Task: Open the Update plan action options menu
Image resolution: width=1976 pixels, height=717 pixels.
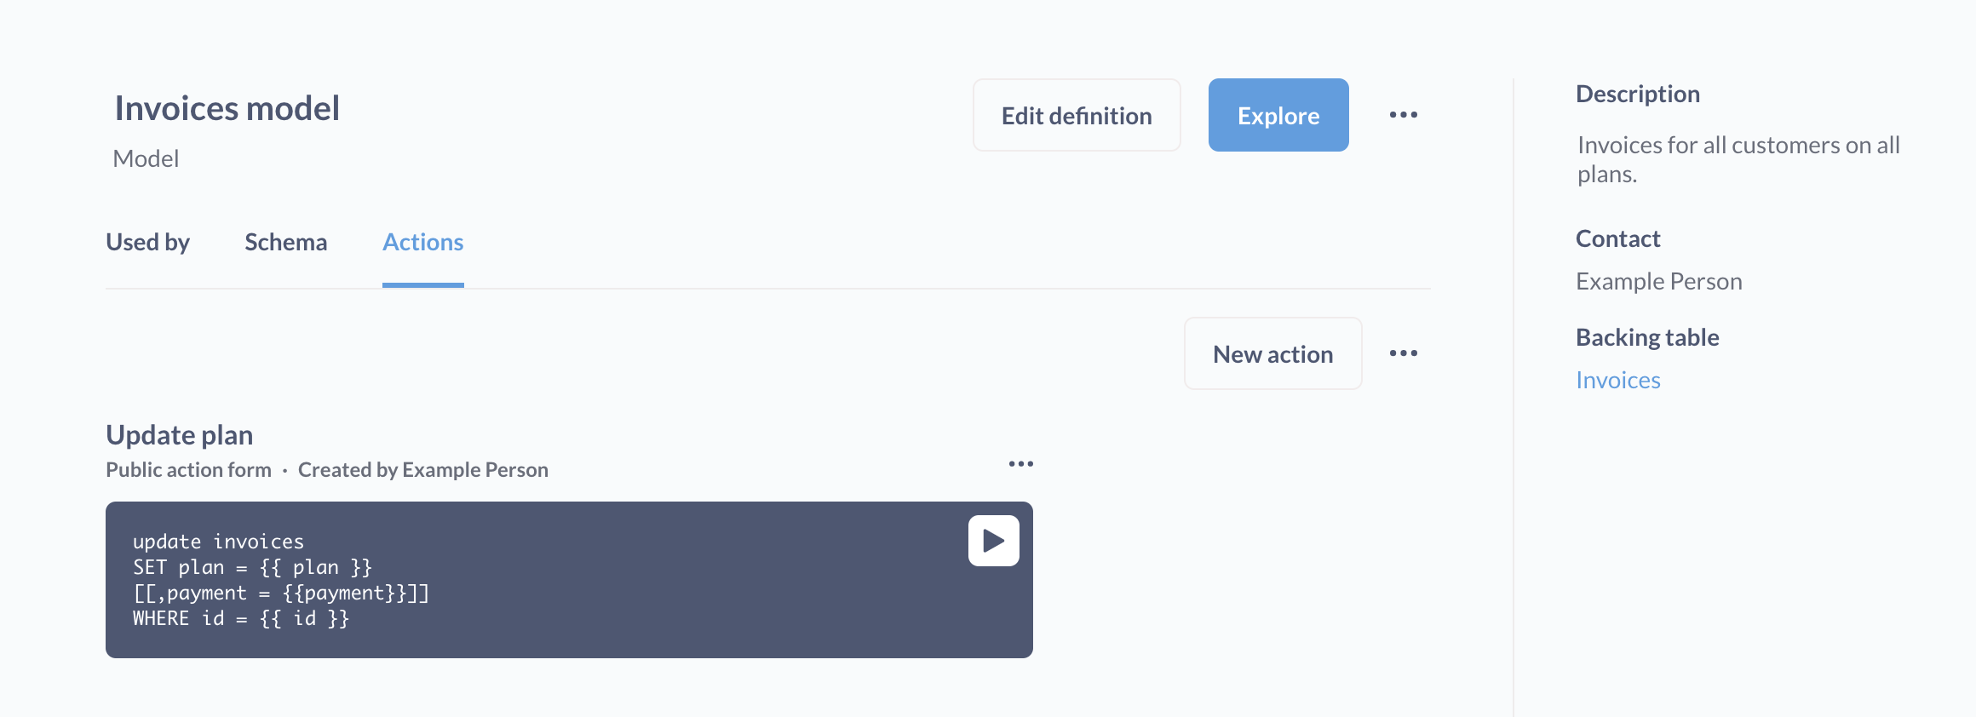Action: click(x=1021, y=462)
